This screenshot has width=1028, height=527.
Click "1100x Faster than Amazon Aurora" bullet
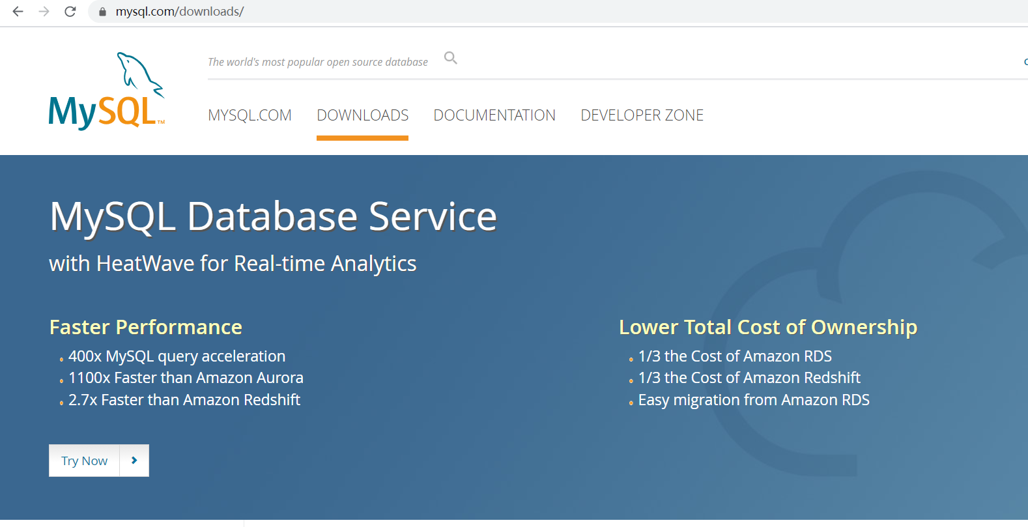click(186, 378)
